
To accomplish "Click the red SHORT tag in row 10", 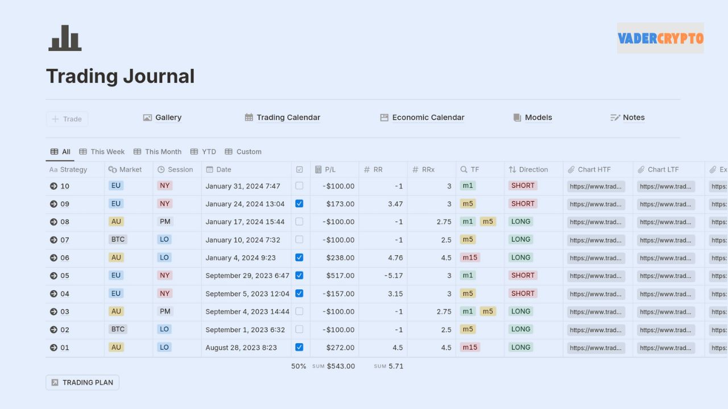I will coord(523,186).
